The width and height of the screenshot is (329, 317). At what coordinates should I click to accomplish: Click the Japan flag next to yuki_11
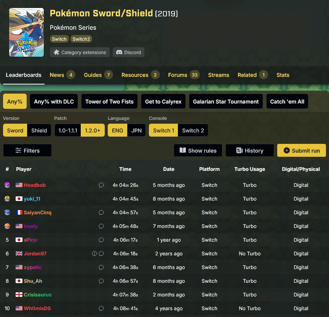[19, 199]
